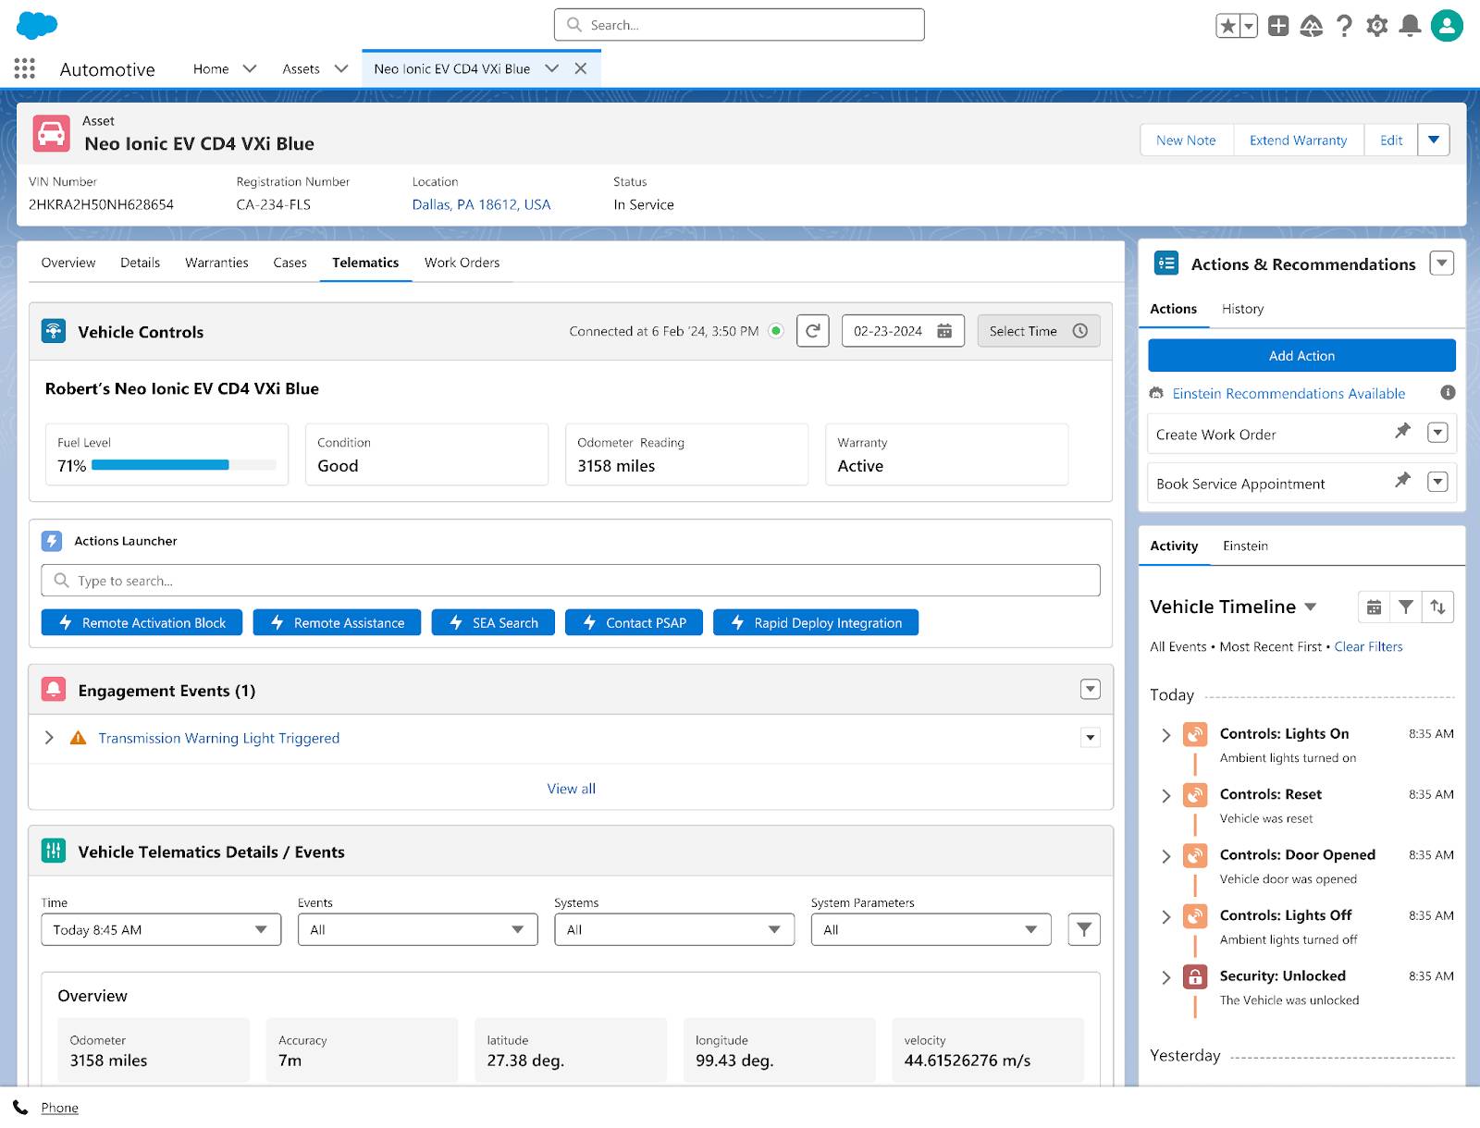Click the Vehicle Telematics Details header icon
Image resolution: width=1480 pixels, height=1128 pixels.
(x=54, y=851)
